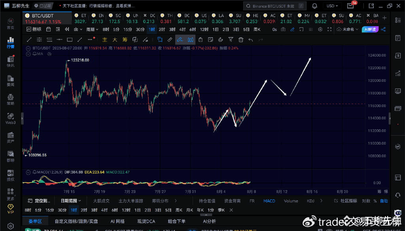Click the left panel collapse handle
Image resolution: width=405 pixels, height=231 pixels.
(x=22, y=119)
